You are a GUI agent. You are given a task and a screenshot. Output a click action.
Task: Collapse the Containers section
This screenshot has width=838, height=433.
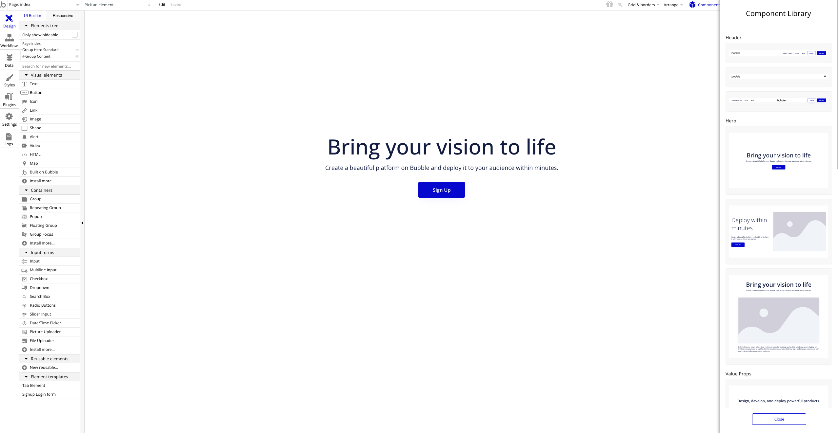coord(26,190)
